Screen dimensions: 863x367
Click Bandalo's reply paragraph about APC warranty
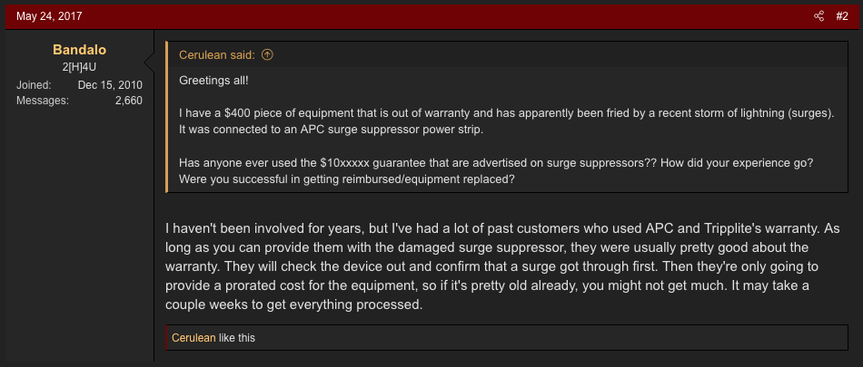pyautogui.click(x=499, y=265)
